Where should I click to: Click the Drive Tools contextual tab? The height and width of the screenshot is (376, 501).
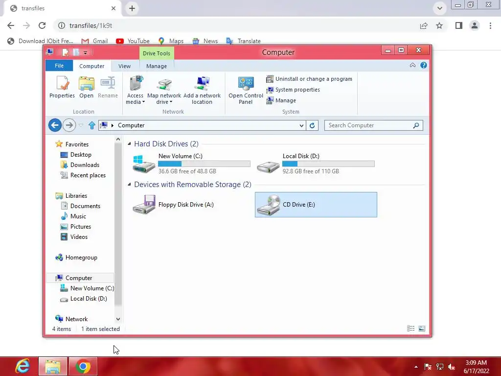point(157,53)
